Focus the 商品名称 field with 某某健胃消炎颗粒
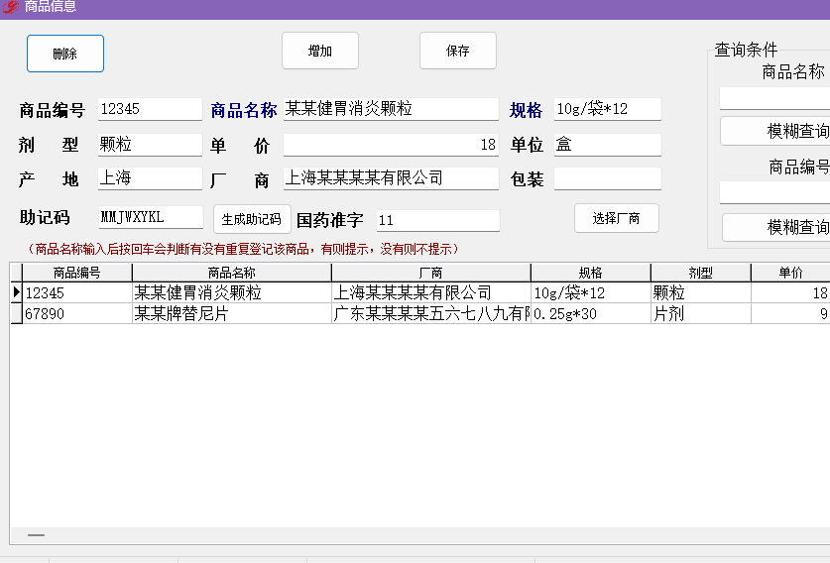Screen dimensions: 830x563 (x=391, y=109)
